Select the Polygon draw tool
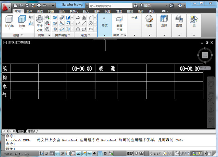This screenshot has height=157, width=218. [78, 29]
